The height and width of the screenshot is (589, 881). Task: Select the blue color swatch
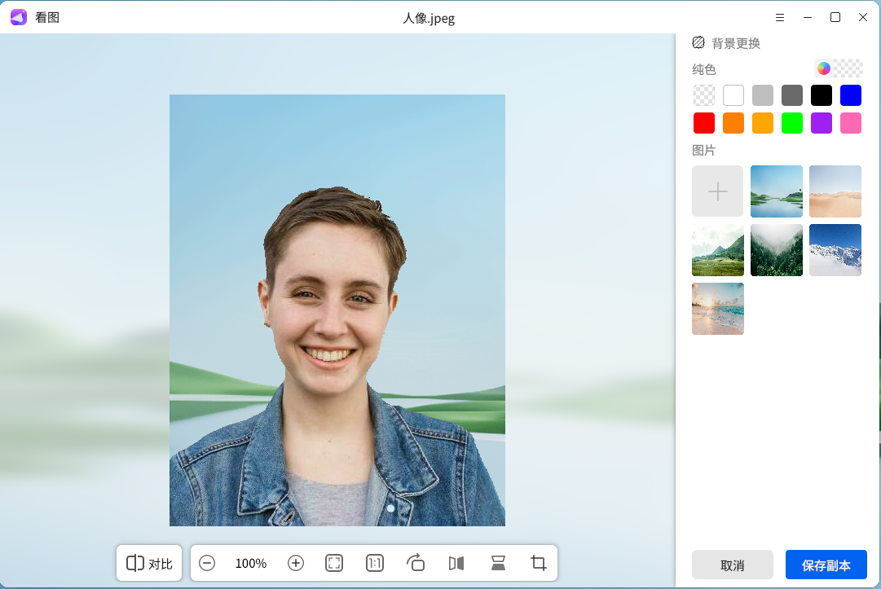tap(851, 95)
